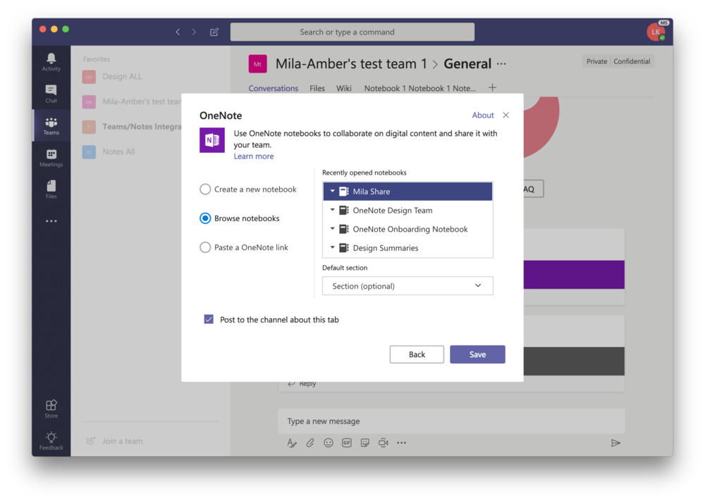
Task: Open the LK profile avatar
Action: (656, 32)
